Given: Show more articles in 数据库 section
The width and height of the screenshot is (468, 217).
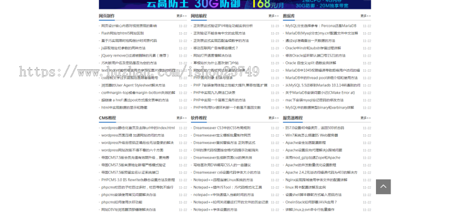Looking at the screenshot, I should pyautogui.click(x=366, y=16).
